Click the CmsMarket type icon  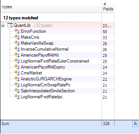(x=17, y=73)
